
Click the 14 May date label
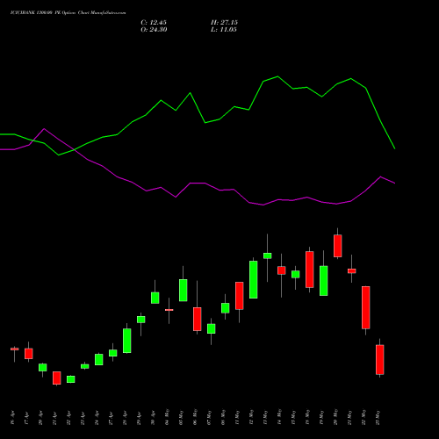(279, 417)
